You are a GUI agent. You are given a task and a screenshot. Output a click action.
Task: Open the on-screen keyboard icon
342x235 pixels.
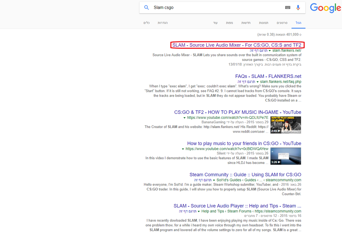(x=287, y=8)
